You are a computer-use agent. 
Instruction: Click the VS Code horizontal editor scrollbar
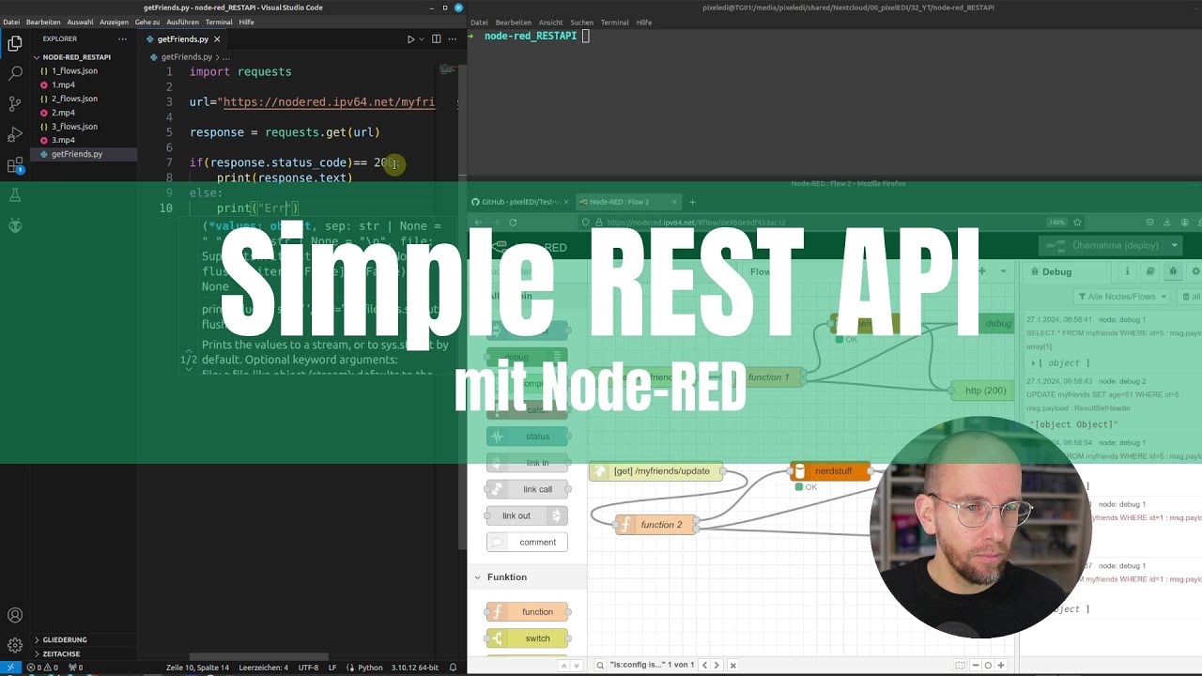click(x=258, y=656)
